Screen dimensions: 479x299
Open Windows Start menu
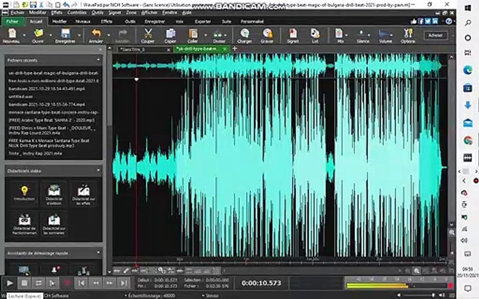pos(468,8)
